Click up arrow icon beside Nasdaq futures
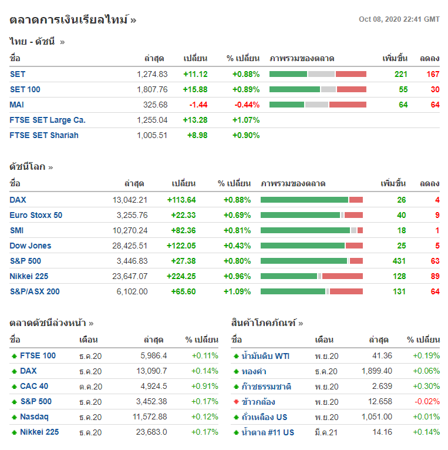This screenshot has width=448, height=450. coord(14,417)
